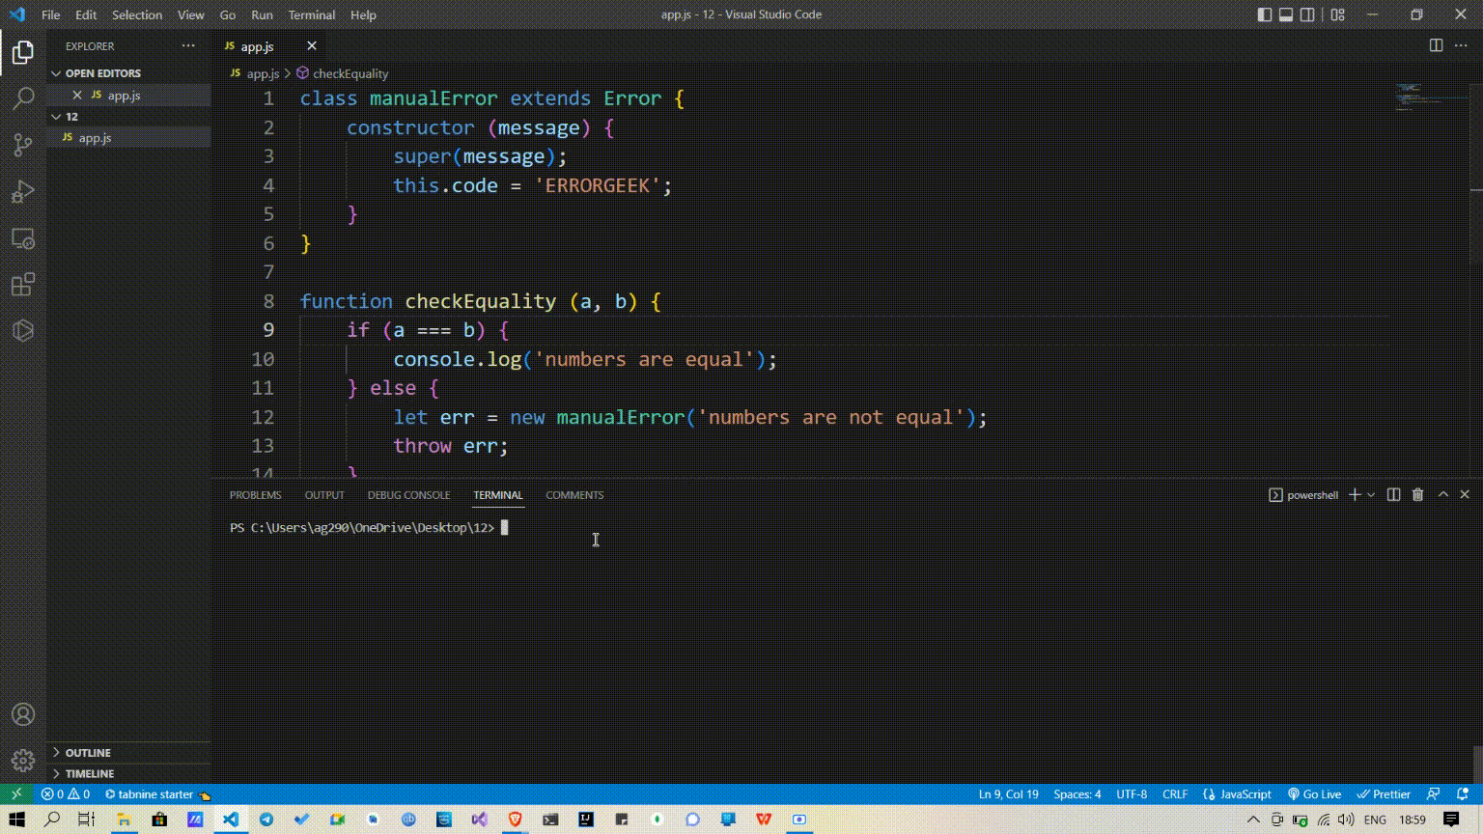Open the new terminal launch profile dropdown
The height and width of the screenshot is (834, 1483).
(x=1371, y=495)
